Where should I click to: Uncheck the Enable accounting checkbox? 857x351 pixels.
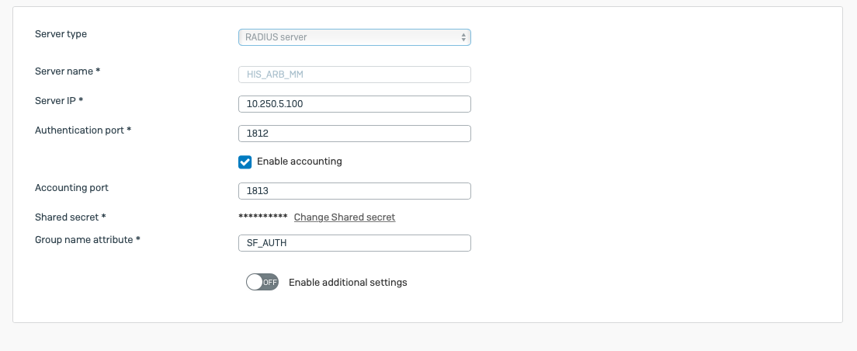pos(245,162)
